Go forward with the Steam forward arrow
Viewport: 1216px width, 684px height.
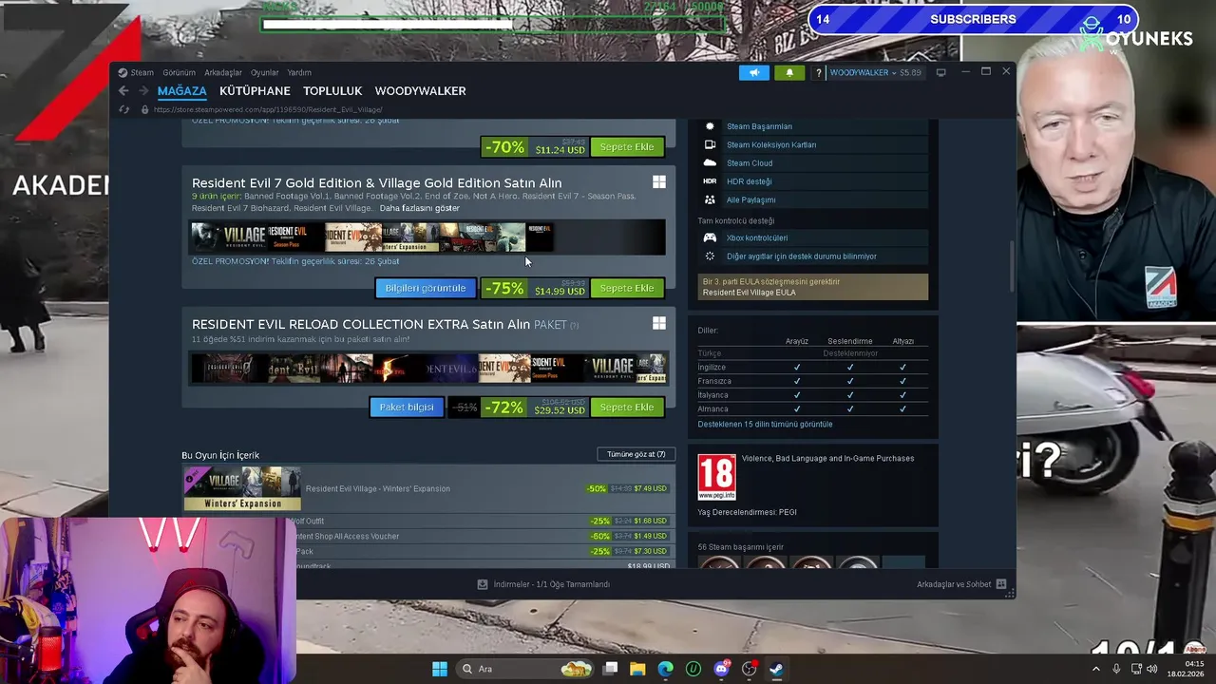point(143,91)
